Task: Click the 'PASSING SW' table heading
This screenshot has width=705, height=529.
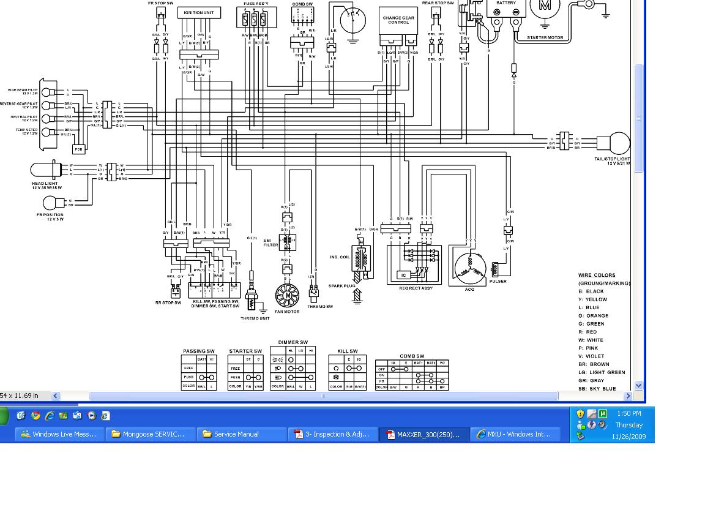Action: [199, 351]
